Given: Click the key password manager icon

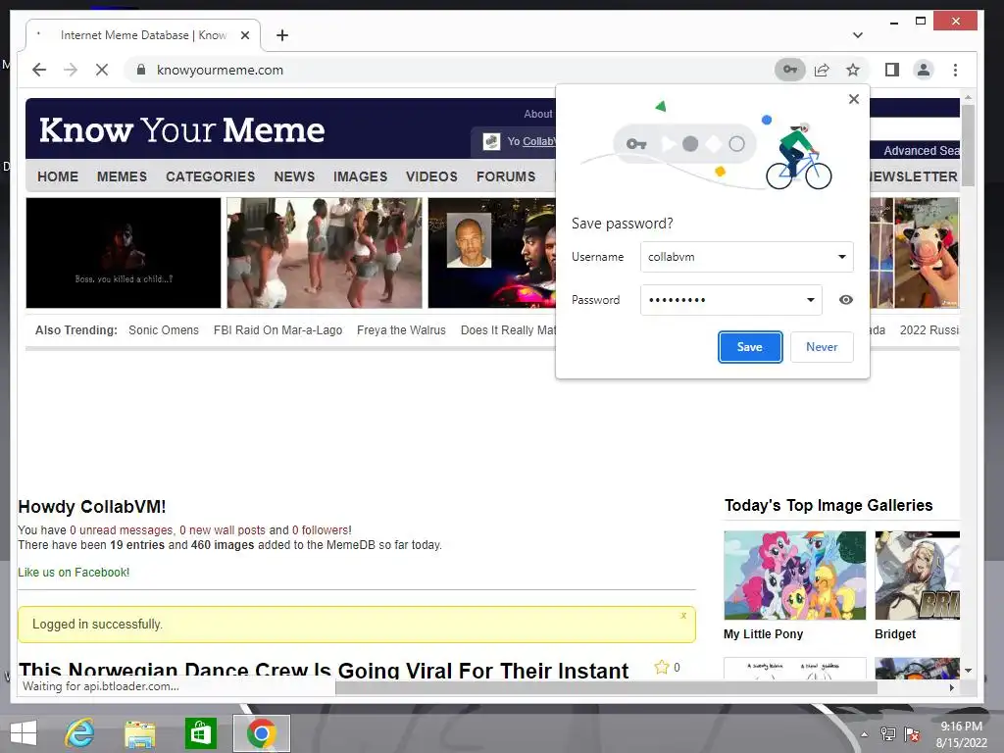Looking at the screenshot, I should [x=790, y=70].
